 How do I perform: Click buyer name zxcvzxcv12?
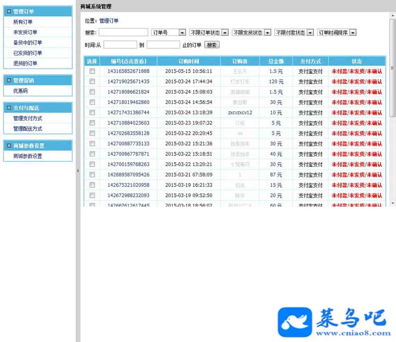coord(240,113)
